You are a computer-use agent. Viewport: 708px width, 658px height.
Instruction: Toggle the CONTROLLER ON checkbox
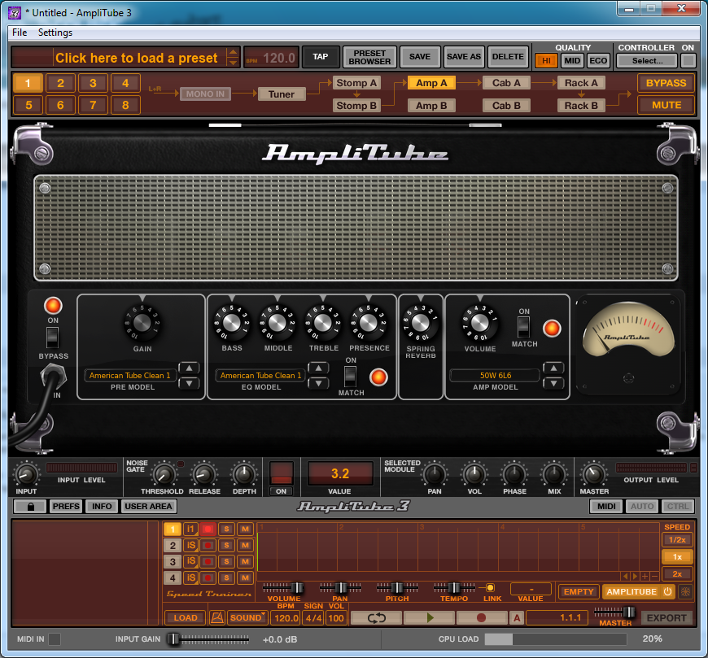click(688, 60)
